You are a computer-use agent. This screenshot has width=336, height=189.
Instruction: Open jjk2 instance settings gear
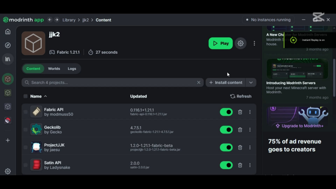pos(241,43)
